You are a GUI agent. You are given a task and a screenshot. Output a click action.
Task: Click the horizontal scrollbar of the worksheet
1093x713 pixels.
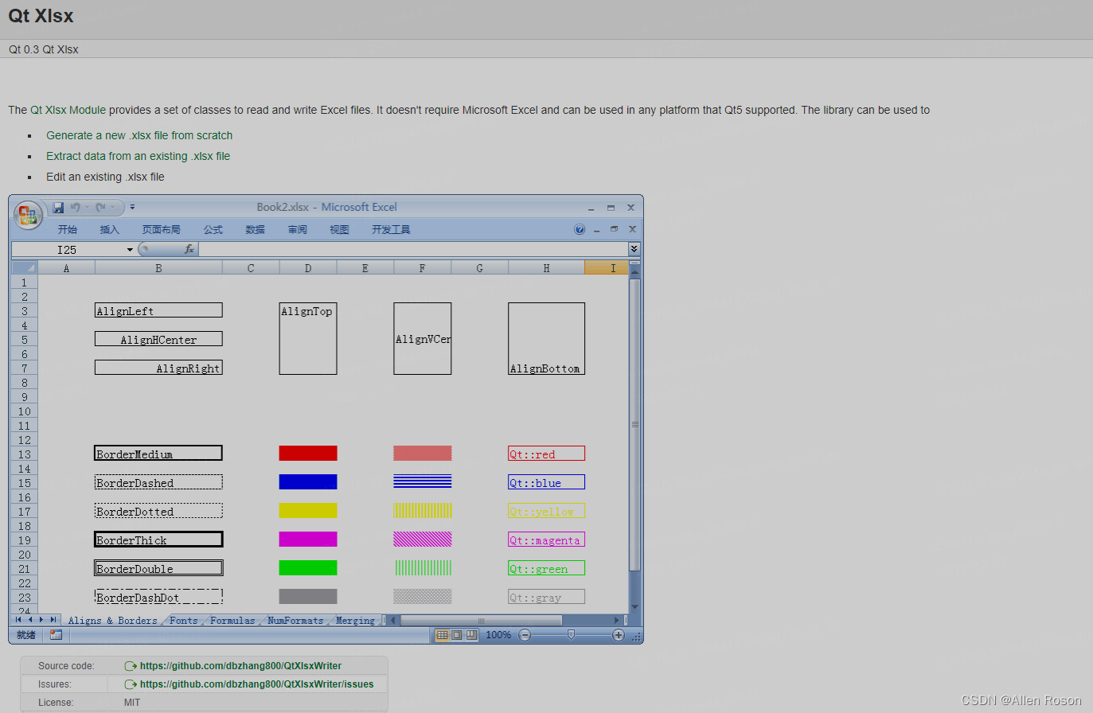pos(482,620)
